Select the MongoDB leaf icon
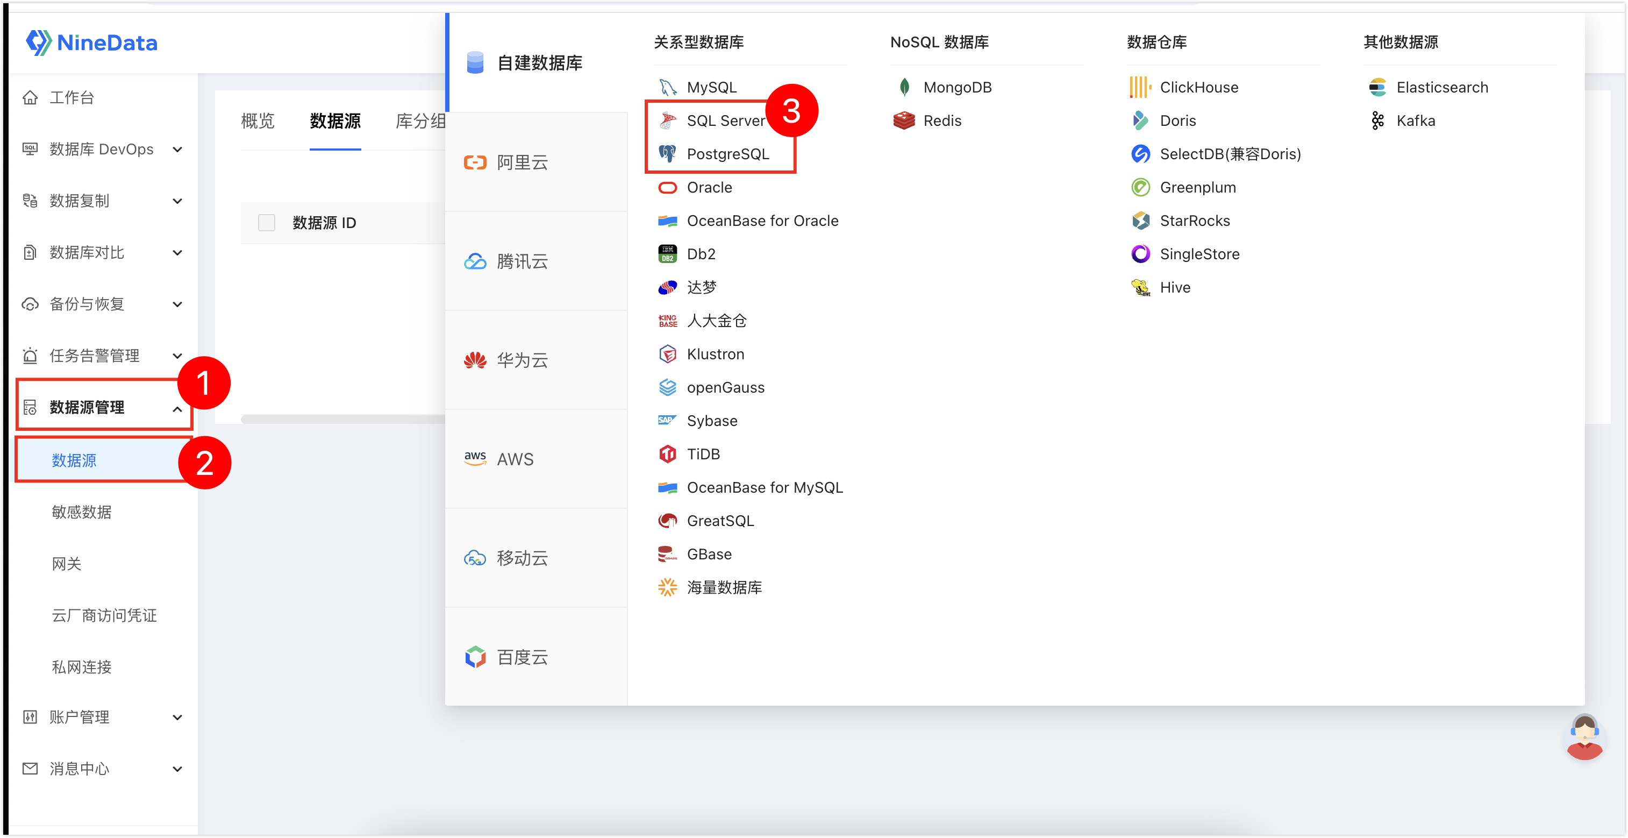This screenshot has height=838, width=1628. [x=904, y=87]
